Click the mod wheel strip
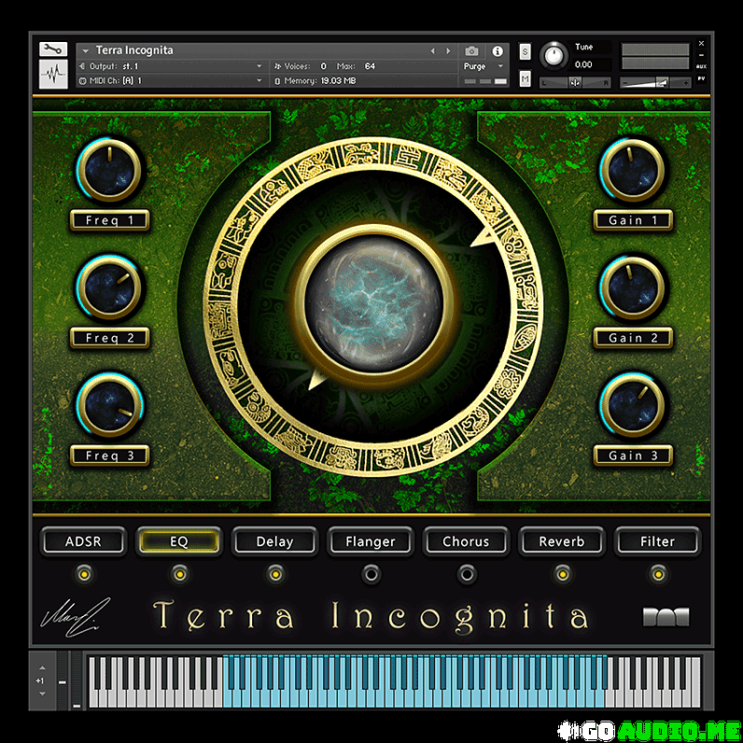Viewport: 743px width, 743px height. tap(77, 680)
